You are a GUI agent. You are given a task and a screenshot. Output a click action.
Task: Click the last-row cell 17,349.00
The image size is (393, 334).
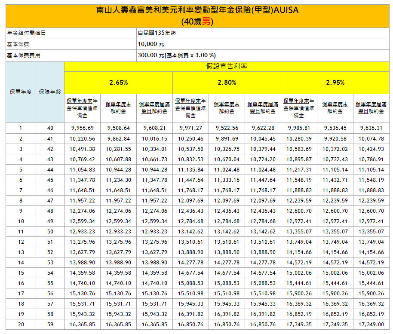(371, 325)
